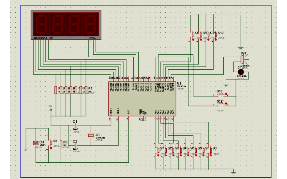Select capacitor C2 symbol
The width and height of the screenshot is (287, 179).
click(x=75, y=145)
